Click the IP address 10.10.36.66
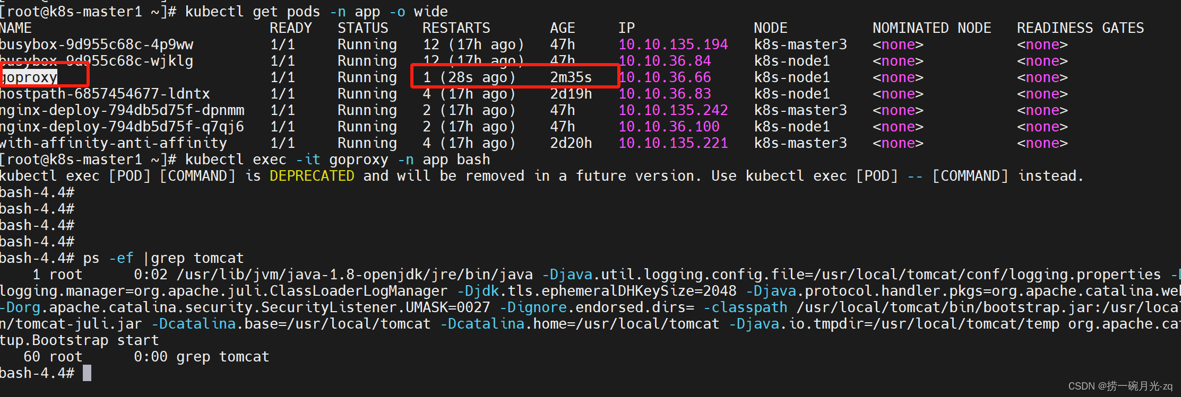 (665, 77)
